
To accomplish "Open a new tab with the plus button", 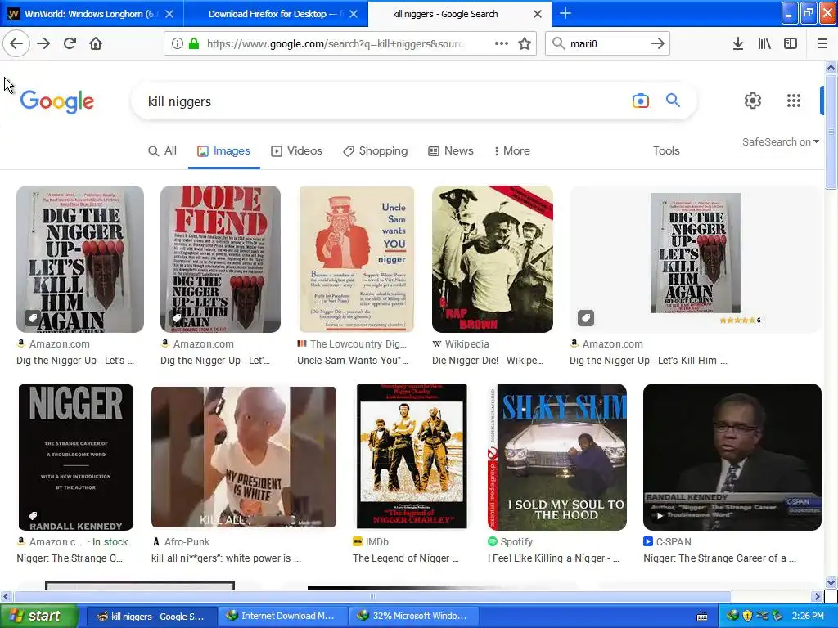I will click(x=565, y=13).
